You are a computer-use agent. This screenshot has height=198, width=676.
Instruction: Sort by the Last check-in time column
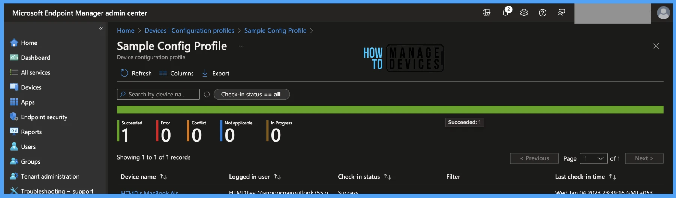coord(586,177)
